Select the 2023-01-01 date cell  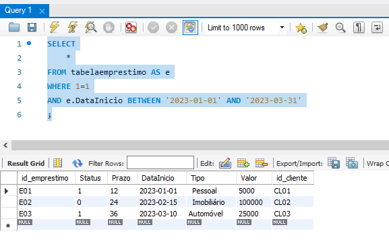click(162, 191)
